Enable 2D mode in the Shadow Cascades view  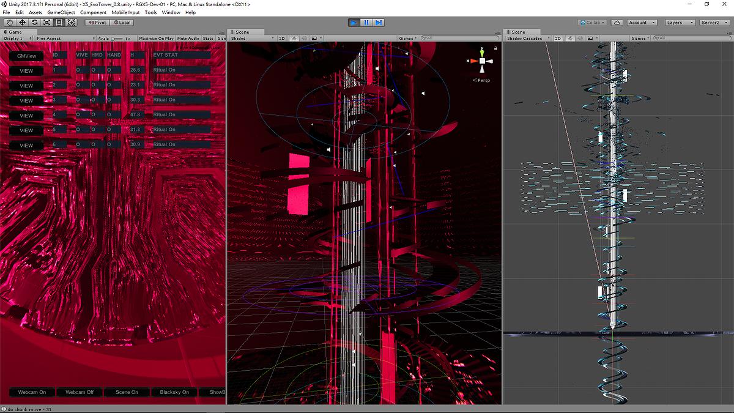(558, 39)
